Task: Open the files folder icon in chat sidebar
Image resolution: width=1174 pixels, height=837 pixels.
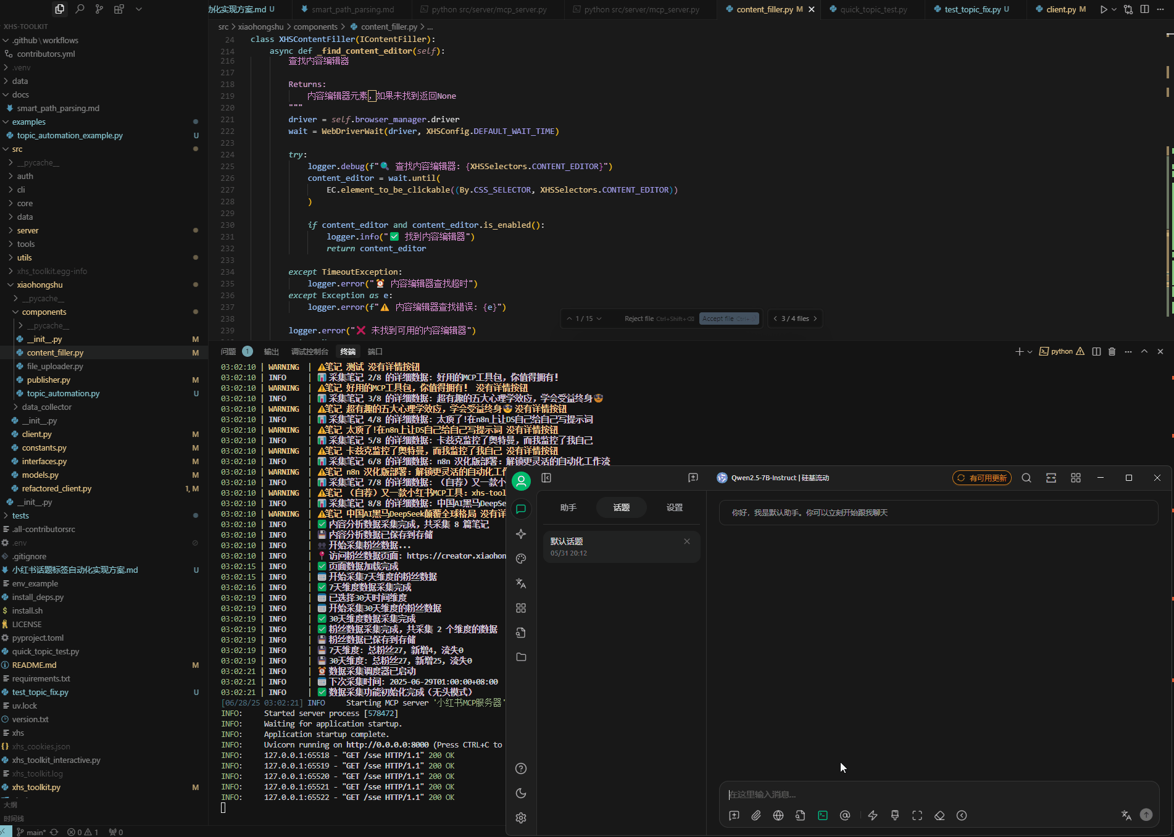Action: coord(521,657)
